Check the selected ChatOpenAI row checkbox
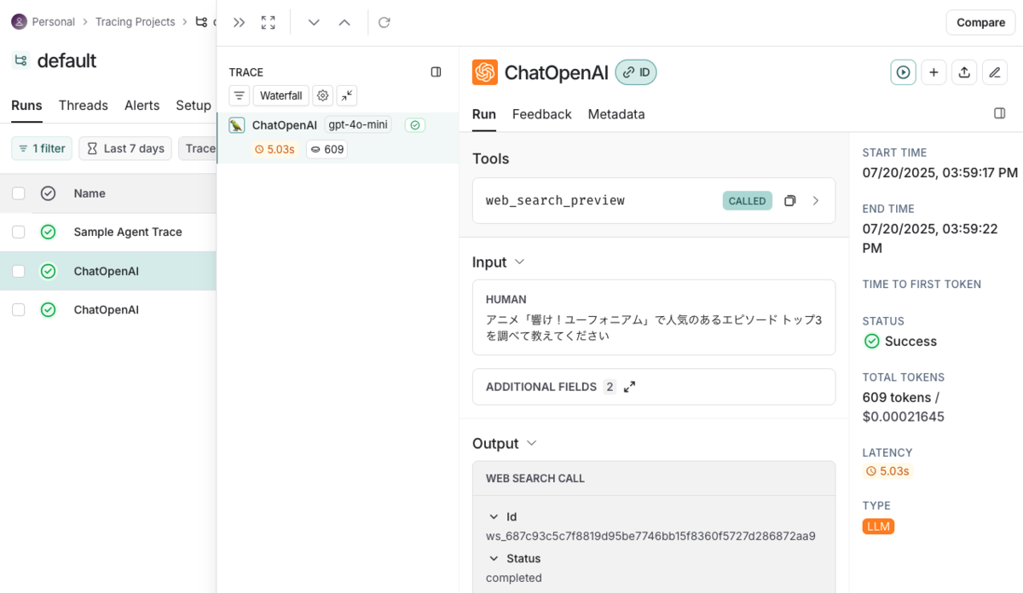The image size is (1023, 593). pos(19,271)
